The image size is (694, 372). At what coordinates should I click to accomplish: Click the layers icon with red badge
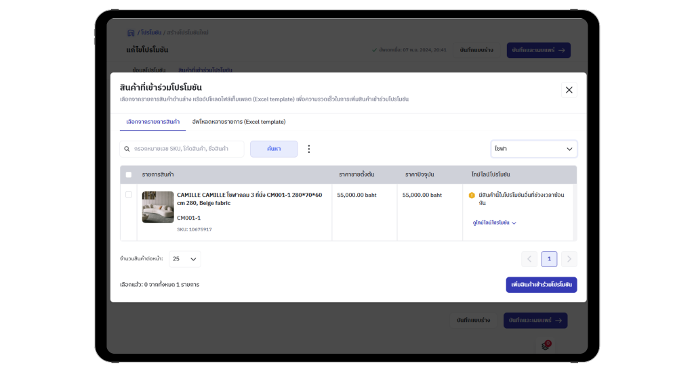click(546, 346)
